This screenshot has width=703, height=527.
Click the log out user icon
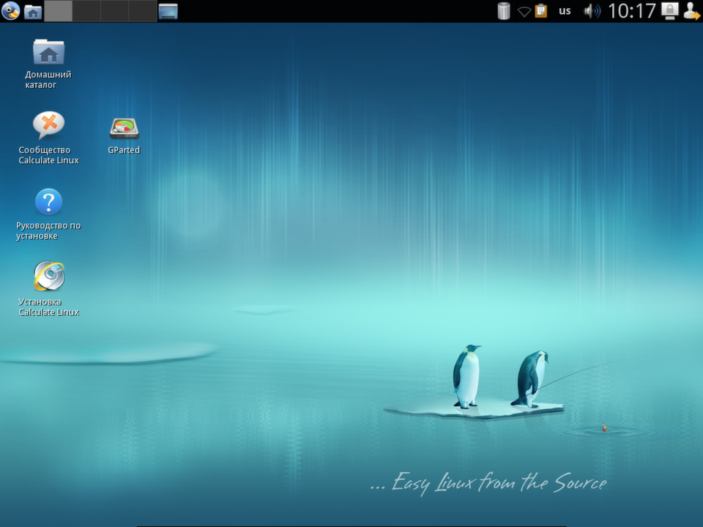(691, 11)
